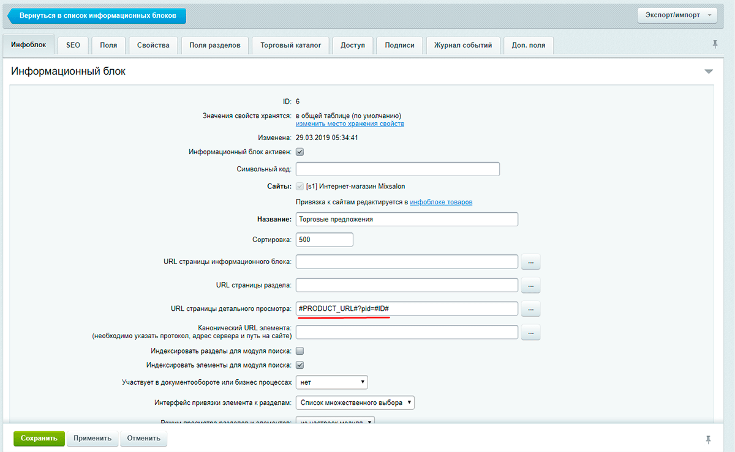Open the Журнал событий tab

coord(462,45)
